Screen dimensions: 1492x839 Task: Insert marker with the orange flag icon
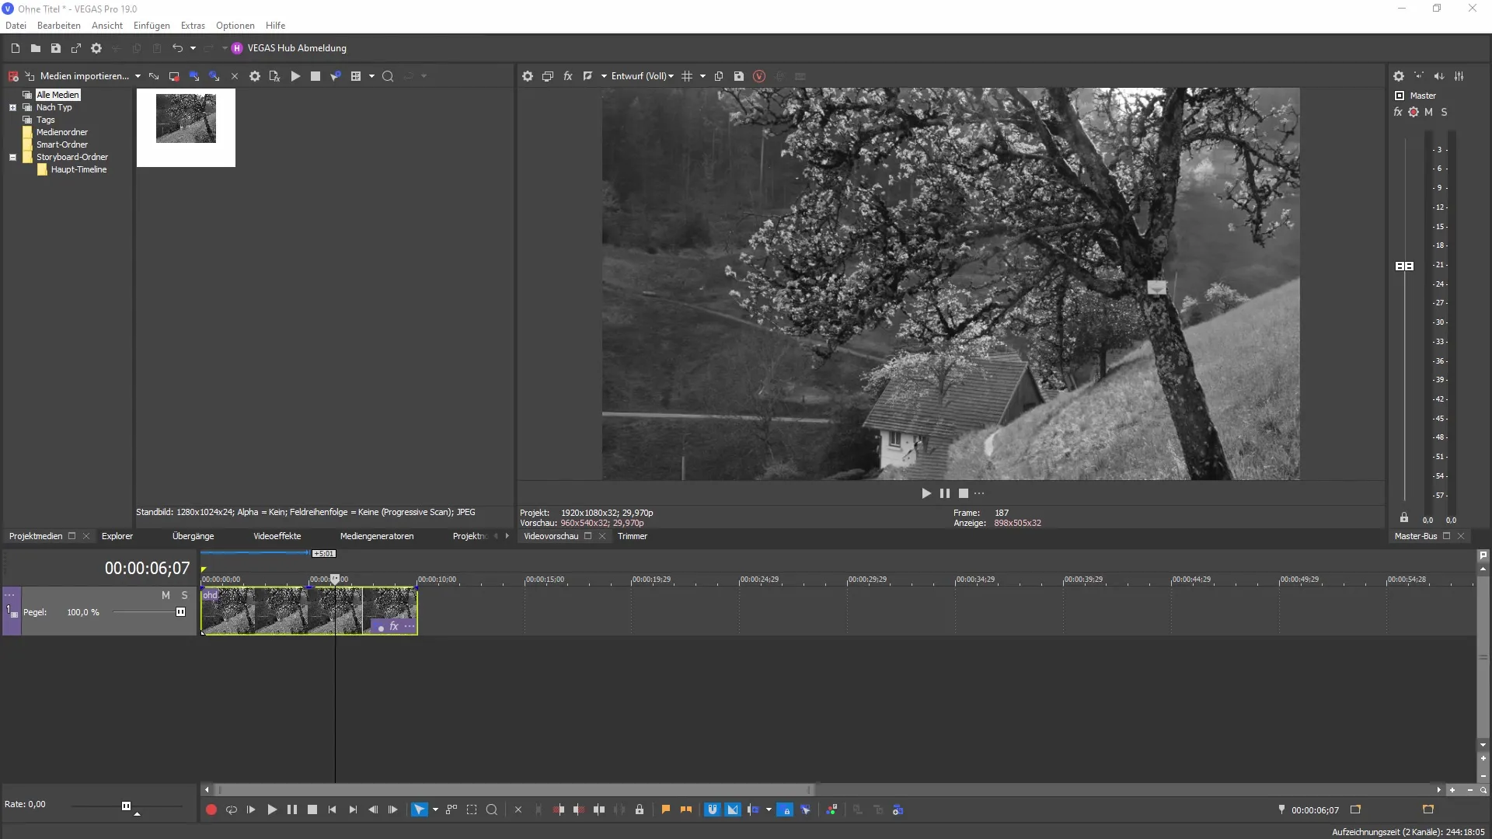tap(666, 810)
